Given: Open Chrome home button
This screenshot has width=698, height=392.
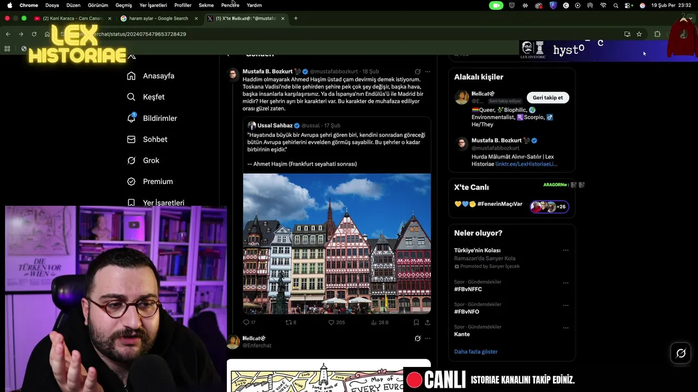Looking at the screenshot, I should point(47,34).
